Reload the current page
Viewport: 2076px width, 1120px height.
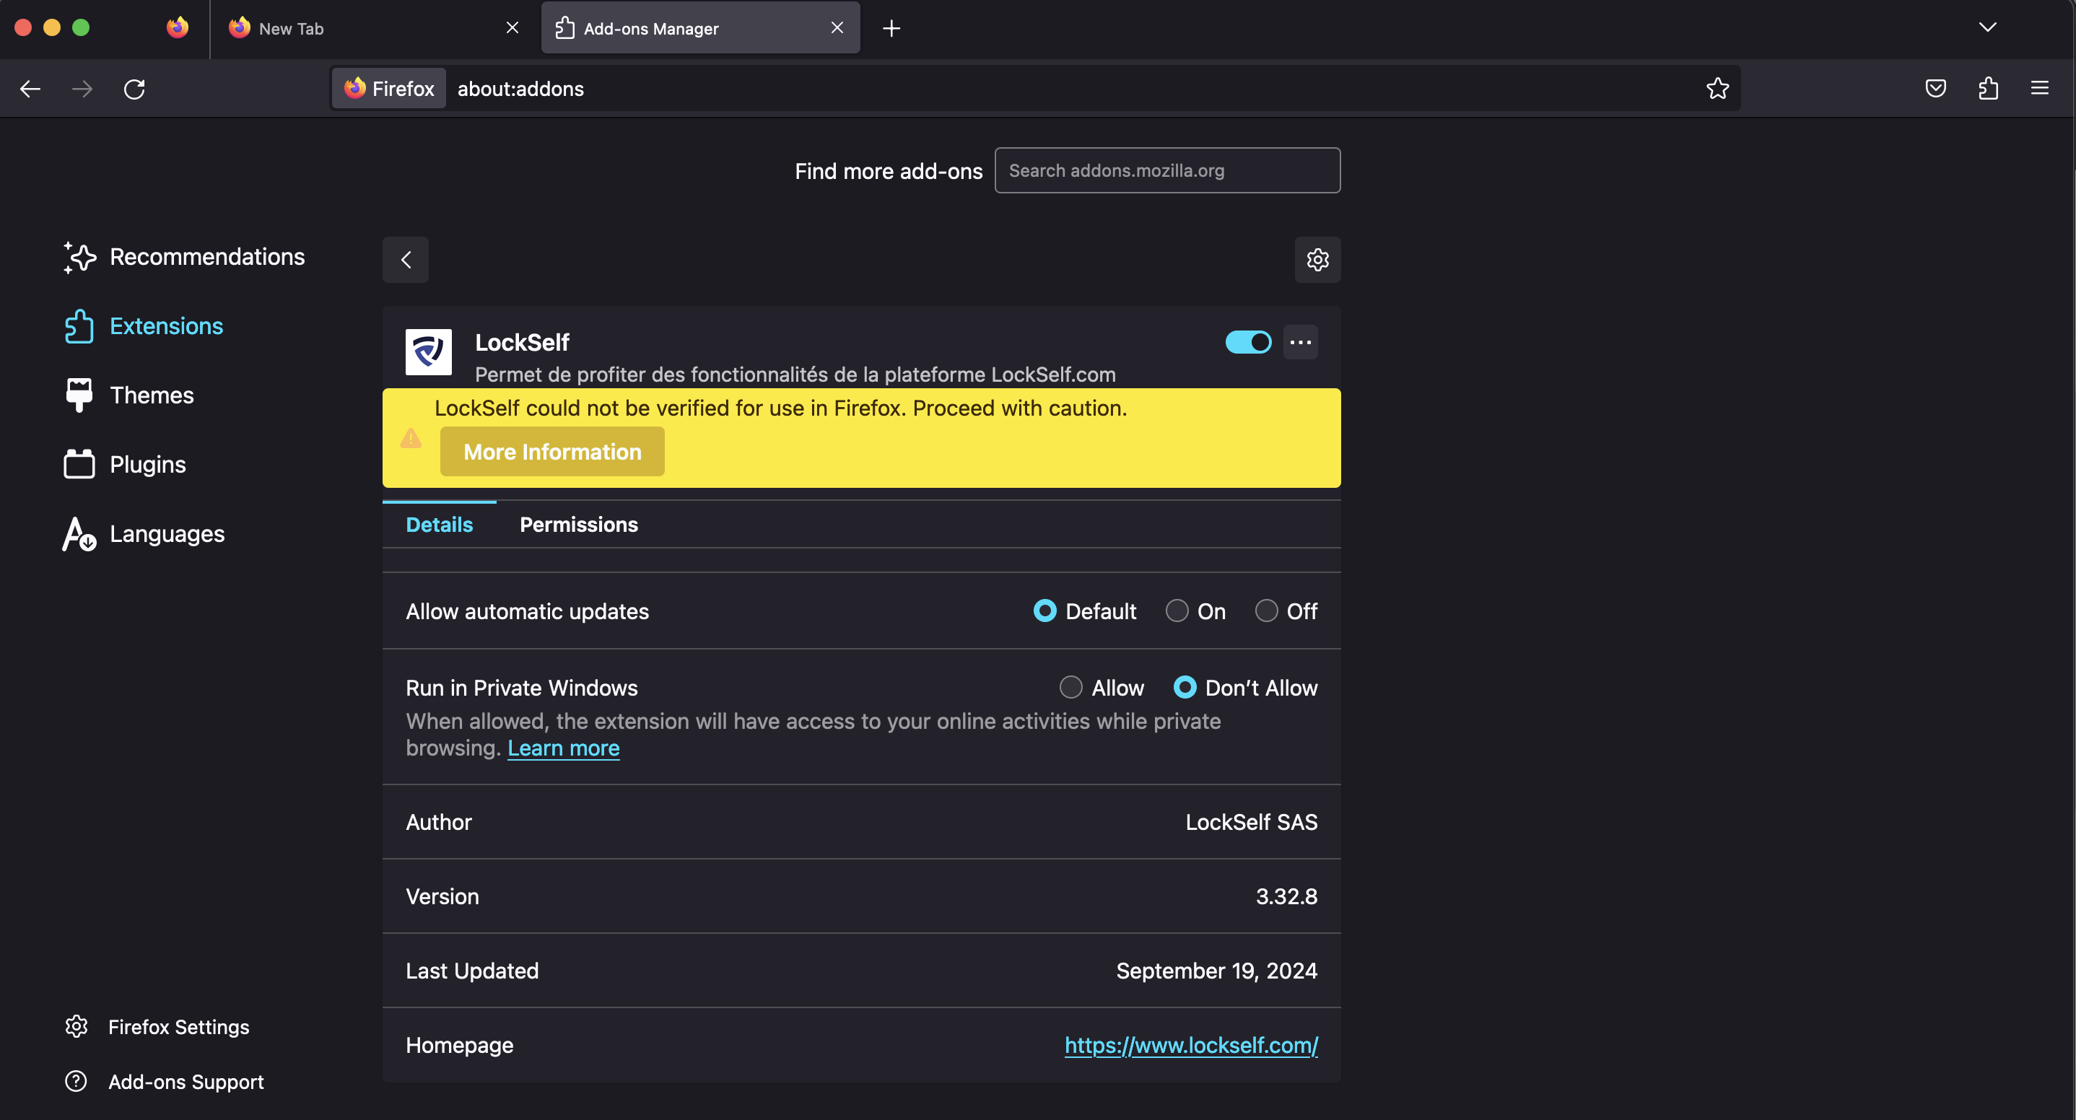click(x=134, y=89)
